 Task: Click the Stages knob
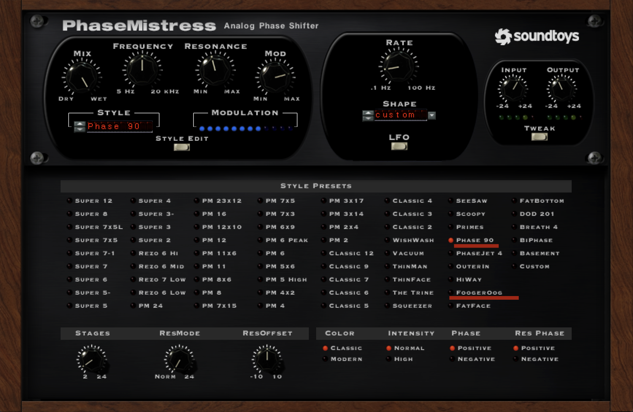[x=91, y=359]
